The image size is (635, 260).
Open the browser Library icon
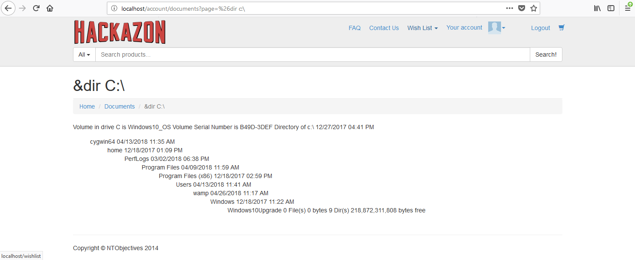click(597, 8)
